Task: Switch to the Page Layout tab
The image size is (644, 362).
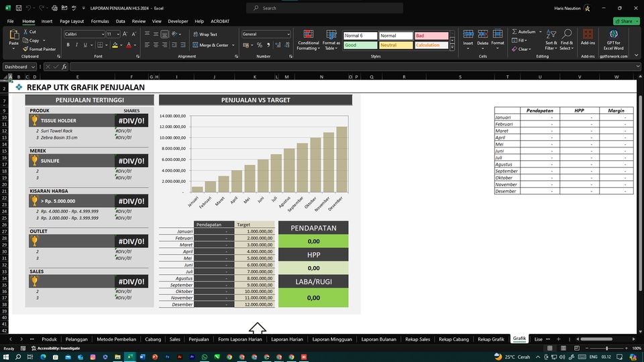Action: pos(72,21)
